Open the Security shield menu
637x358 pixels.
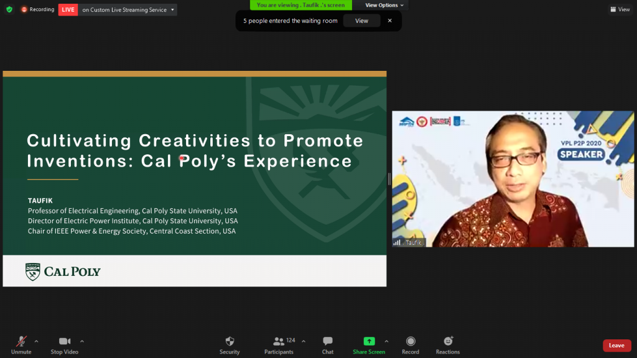click(230, 344)
